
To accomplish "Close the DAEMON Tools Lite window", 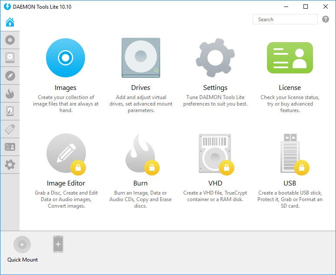I will [325, 7].
